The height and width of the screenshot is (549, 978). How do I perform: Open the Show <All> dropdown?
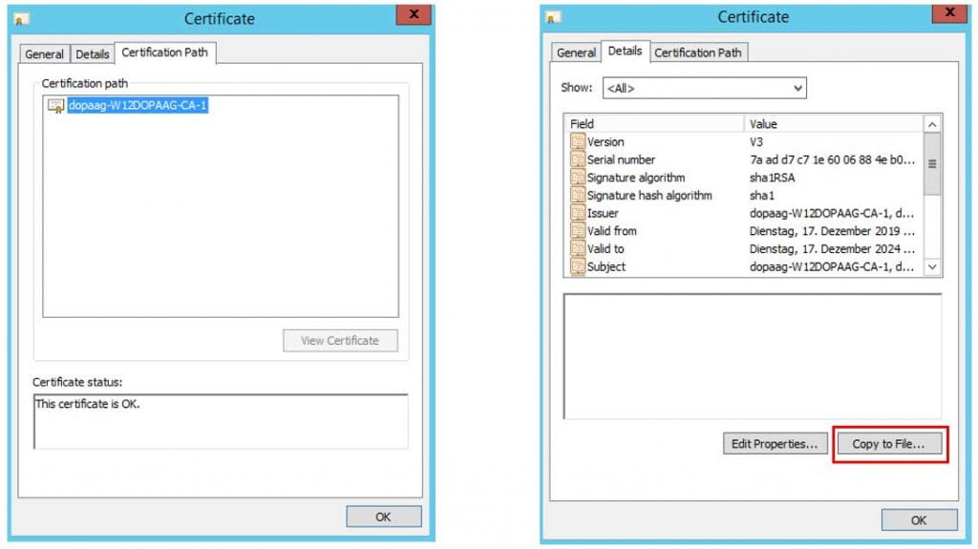pos(704,88)
